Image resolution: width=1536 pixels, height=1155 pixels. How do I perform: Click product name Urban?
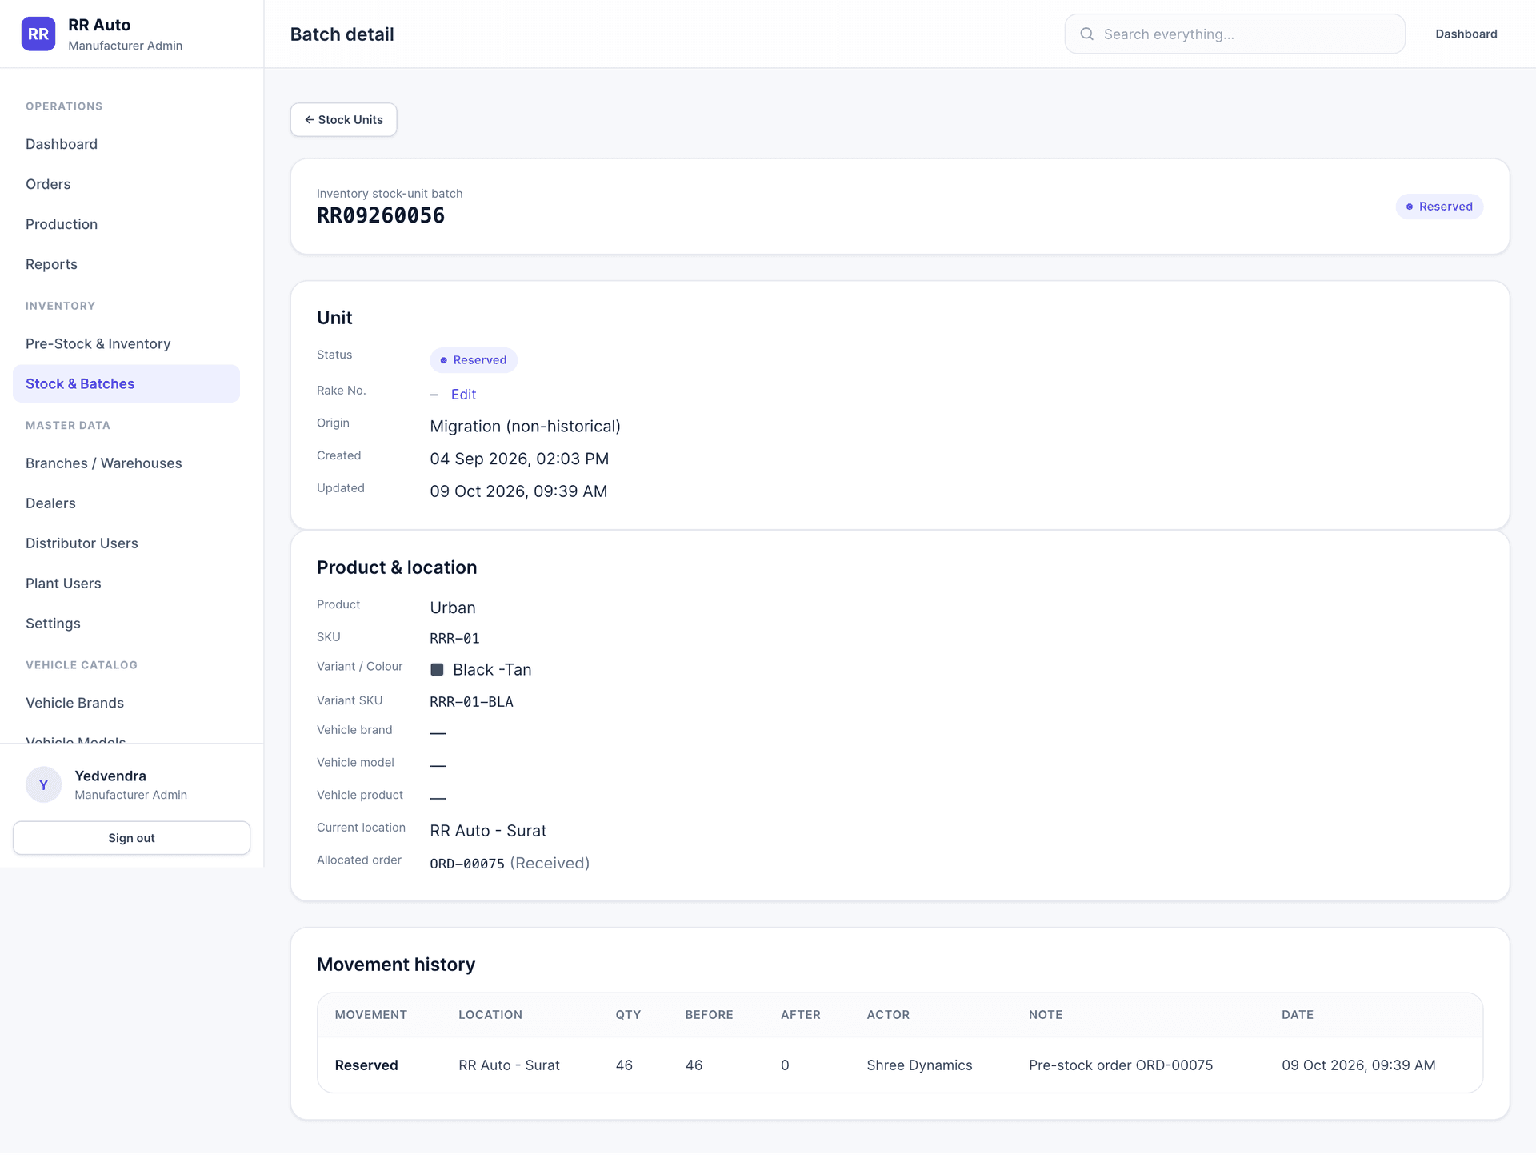point(453,608)
